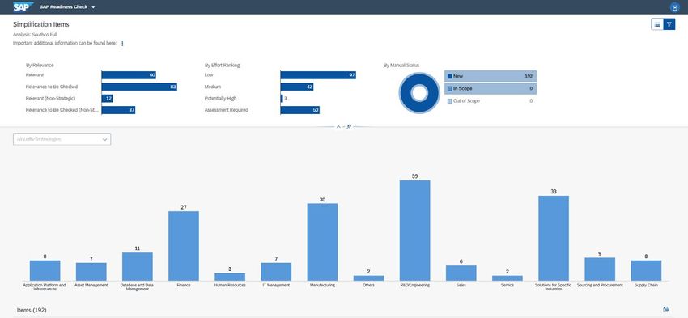The image size is (688, 318).
Task: Click the By Manual Status donut chart
Action: tap(419, 93)
